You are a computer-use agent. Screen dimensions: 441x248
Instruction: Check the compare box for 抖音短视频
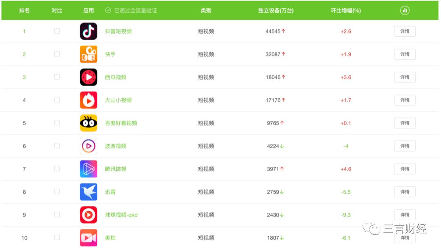tap(57, 31)
